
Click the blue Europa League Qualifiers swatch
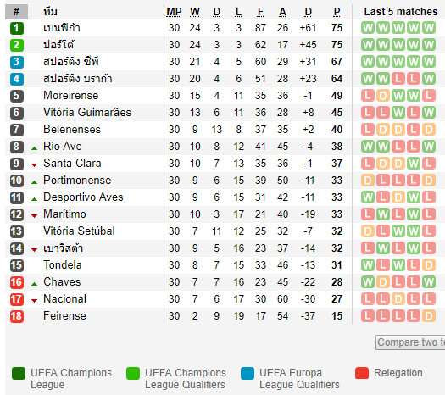tap(248, 373)
